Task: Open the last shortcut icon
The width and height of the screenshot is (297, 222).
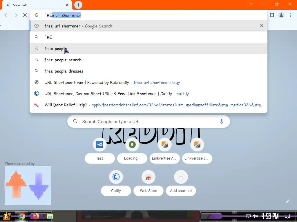Action: [x=100, y=145]
